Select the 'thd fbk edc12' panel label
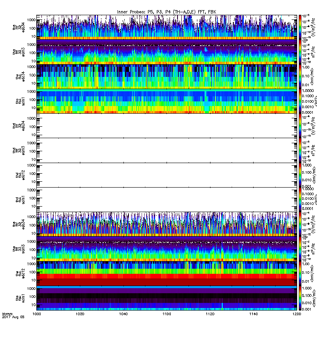This screenshot has width=317, height=338. pyautogui.click(x=20, y=175)
